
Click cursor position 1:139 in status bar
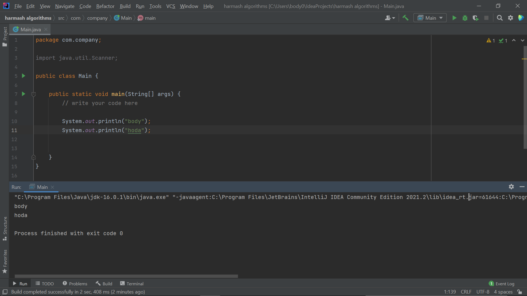tap(450, 292)
